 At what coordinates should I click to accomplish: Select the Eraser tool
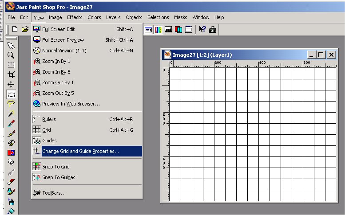pos(11,182)
